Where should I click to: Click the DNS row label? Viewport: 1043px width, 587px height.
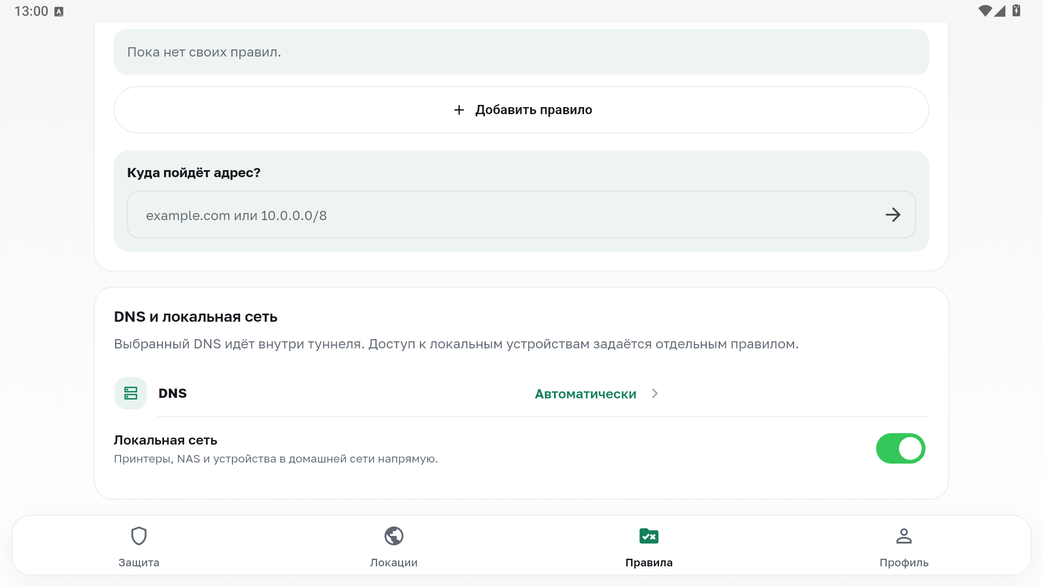click(173, 394)
